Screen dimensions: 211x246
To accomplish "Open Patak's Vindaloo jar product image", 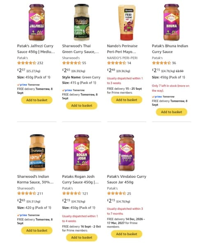I will pos(126,153).
